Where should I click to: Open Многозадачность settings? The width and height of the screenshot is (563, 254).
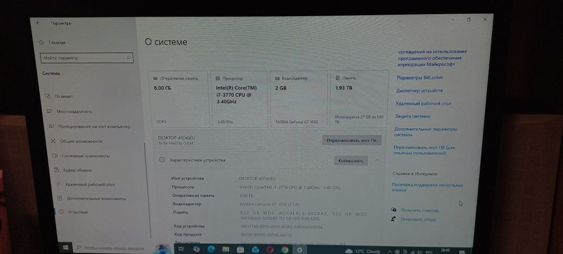coord(70,112)
